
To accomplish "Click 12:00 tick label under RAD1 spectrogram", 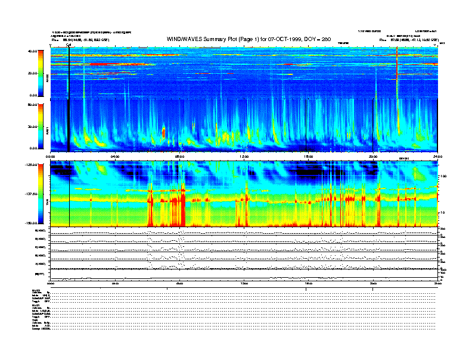I will click(x=244, y=156).
